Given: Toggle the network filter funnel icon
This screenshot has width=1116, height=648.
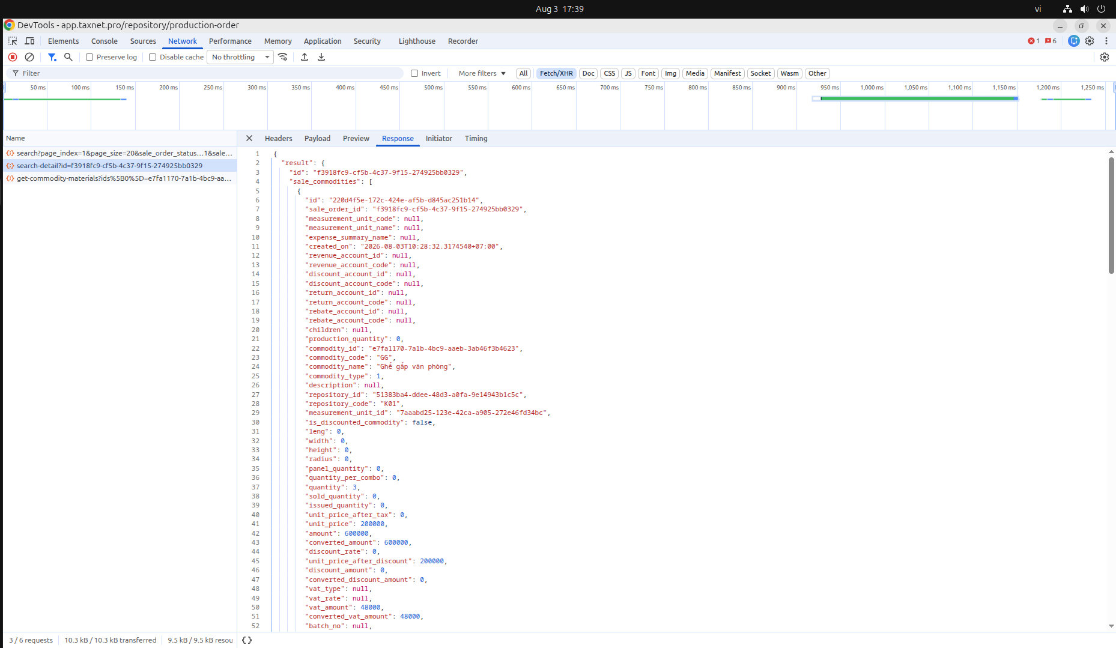Looking at the screenshot, I should pyautogui.click(x=52, y=57).
